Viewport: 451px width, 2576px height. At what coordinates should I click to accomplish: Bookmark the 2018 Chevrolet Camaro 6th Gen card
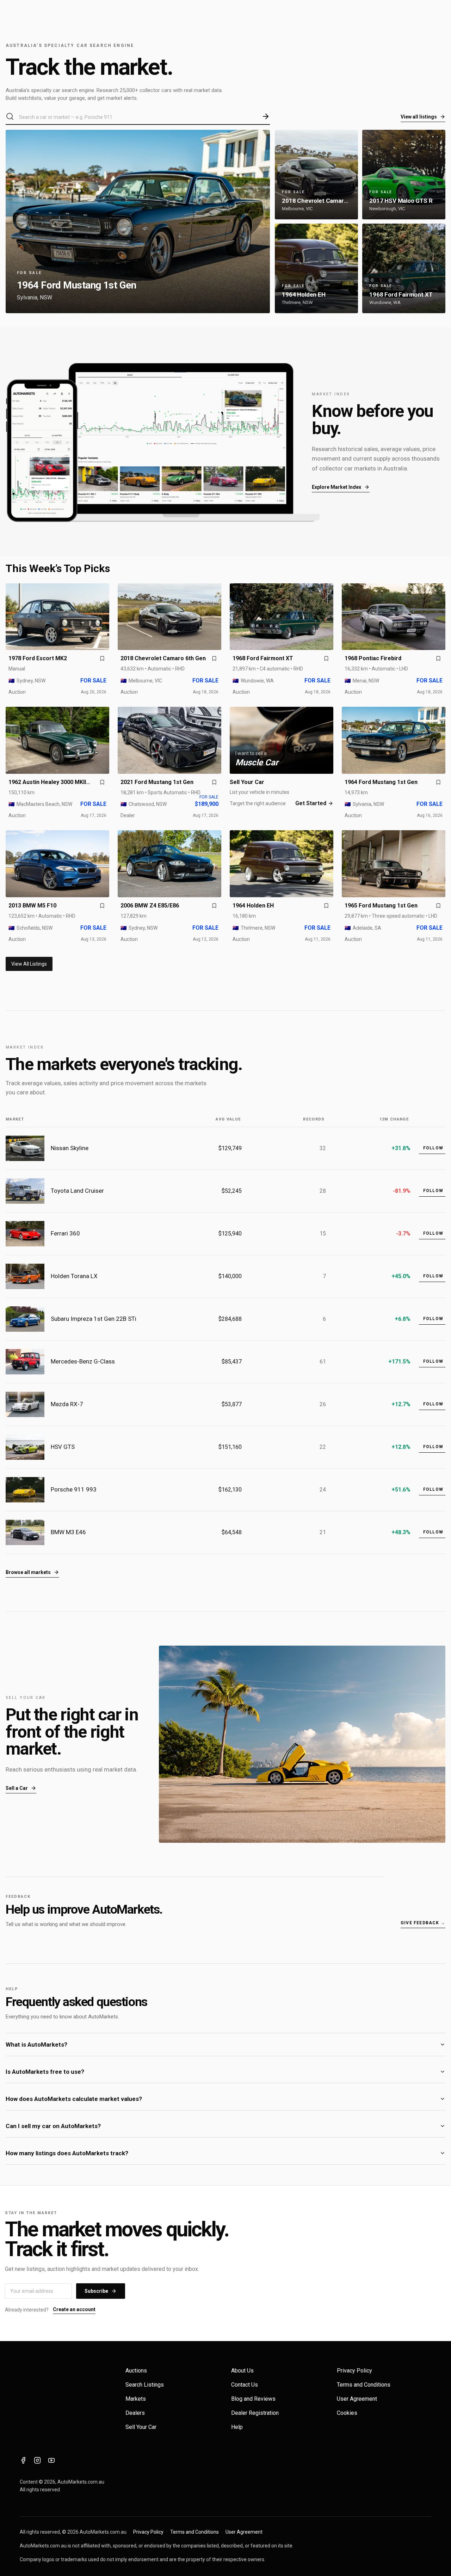[x=214, y=658]
